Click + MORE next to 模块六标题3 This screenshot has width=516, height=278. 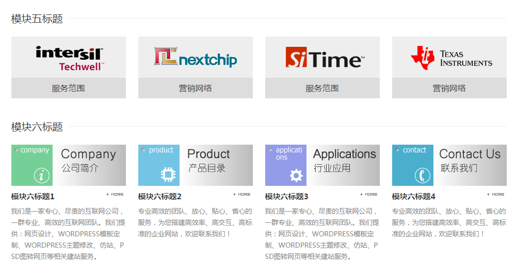coord(368,194)
